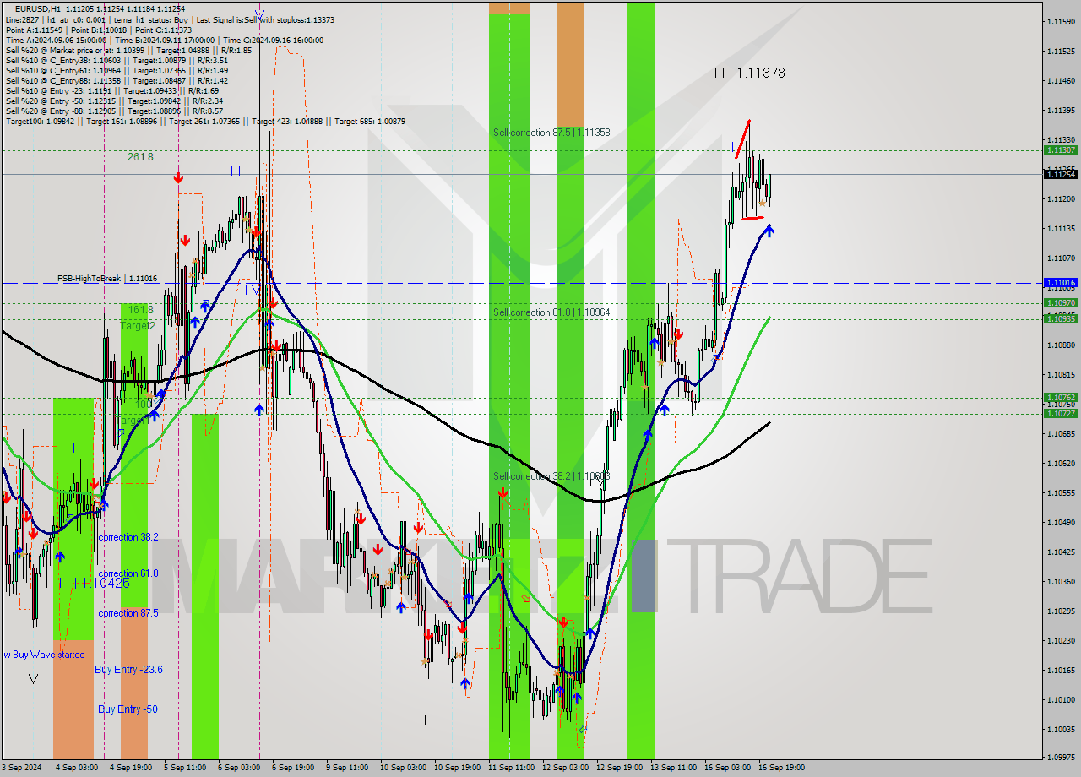Click the green 1.11307 price tag
The height and width of the screenshot is (777, 1081).
(1061, 149)
